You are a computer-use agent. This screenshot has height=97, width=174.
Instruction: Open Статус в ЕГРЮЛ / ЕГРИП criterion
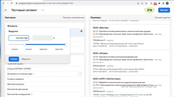(45, 69)
